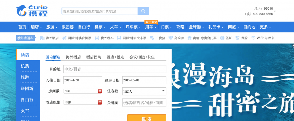This screenshot has width=294, height=121.
Task: Open the 房间数 room count selector
Action: 83,91
